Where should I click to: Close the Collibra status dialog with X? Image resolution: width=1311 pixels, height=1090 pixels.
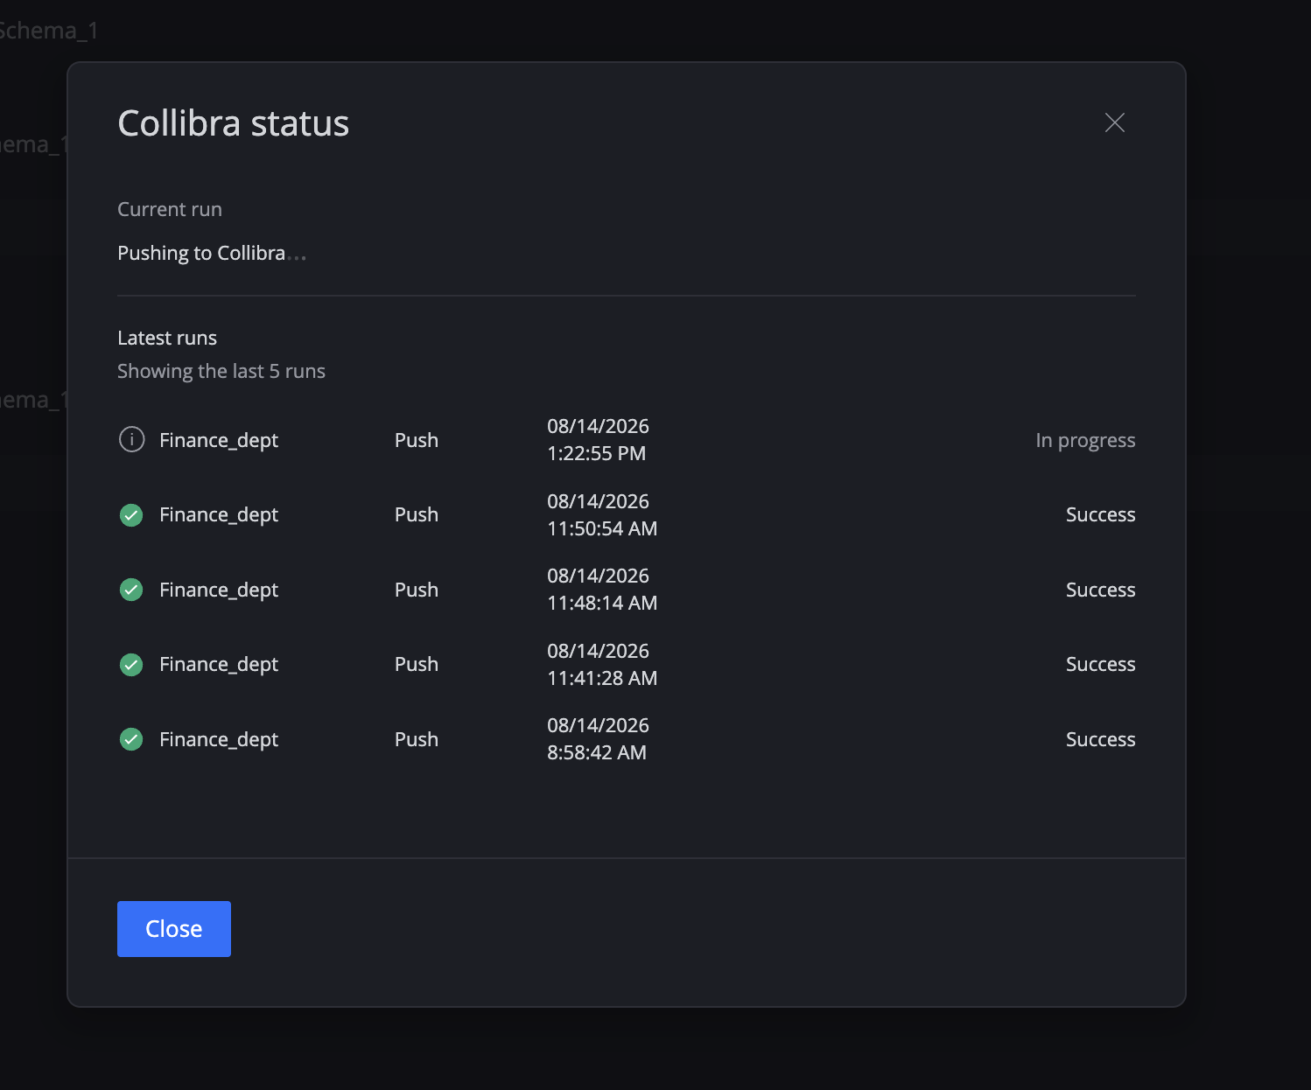[1114, 122]
